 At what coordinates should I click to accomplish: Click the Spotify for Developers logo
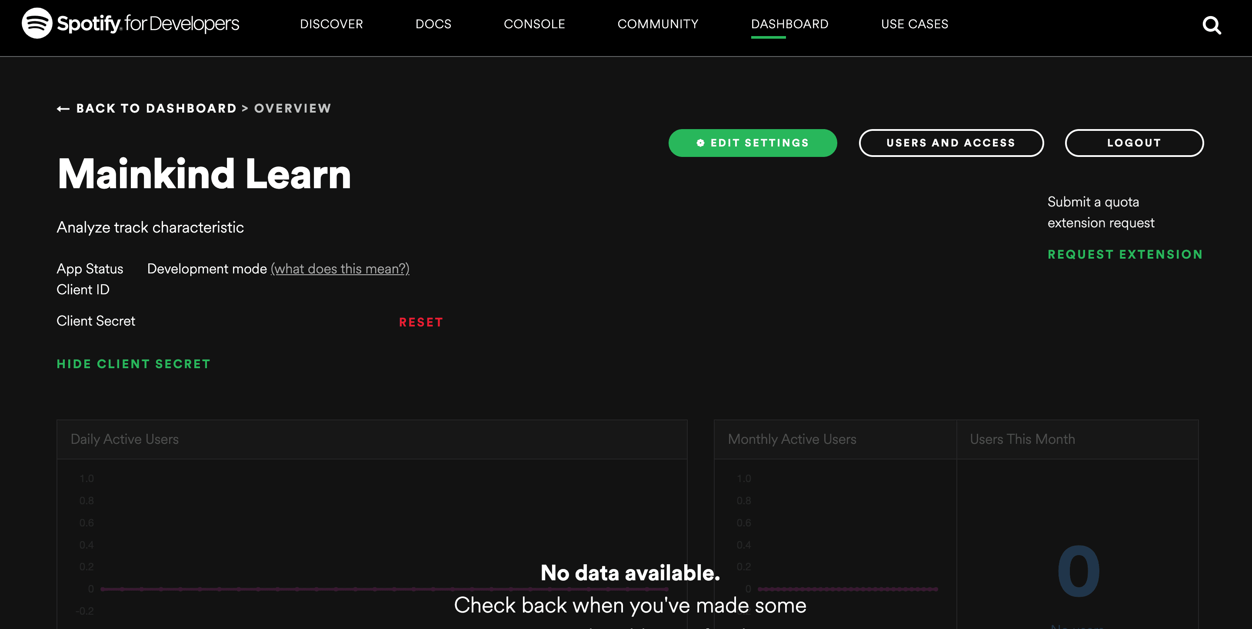(x=130, y=23)
